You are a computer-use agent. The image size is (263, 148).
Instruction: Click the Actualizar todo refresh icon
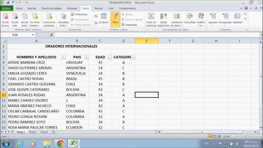tap(64, 16)
